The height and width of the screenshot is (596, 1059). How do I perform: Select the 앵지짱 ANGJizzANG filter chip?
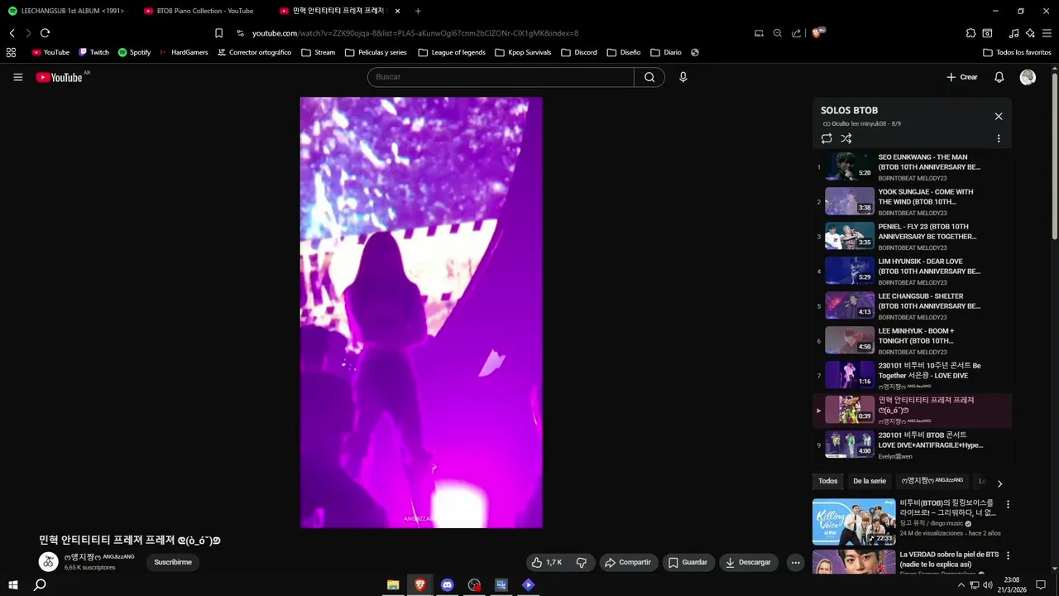pos(932,481)
